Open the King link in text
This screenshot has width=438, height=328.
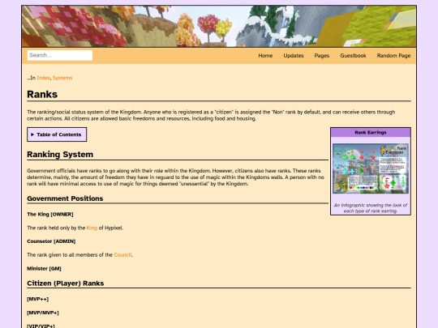[92, 228]
